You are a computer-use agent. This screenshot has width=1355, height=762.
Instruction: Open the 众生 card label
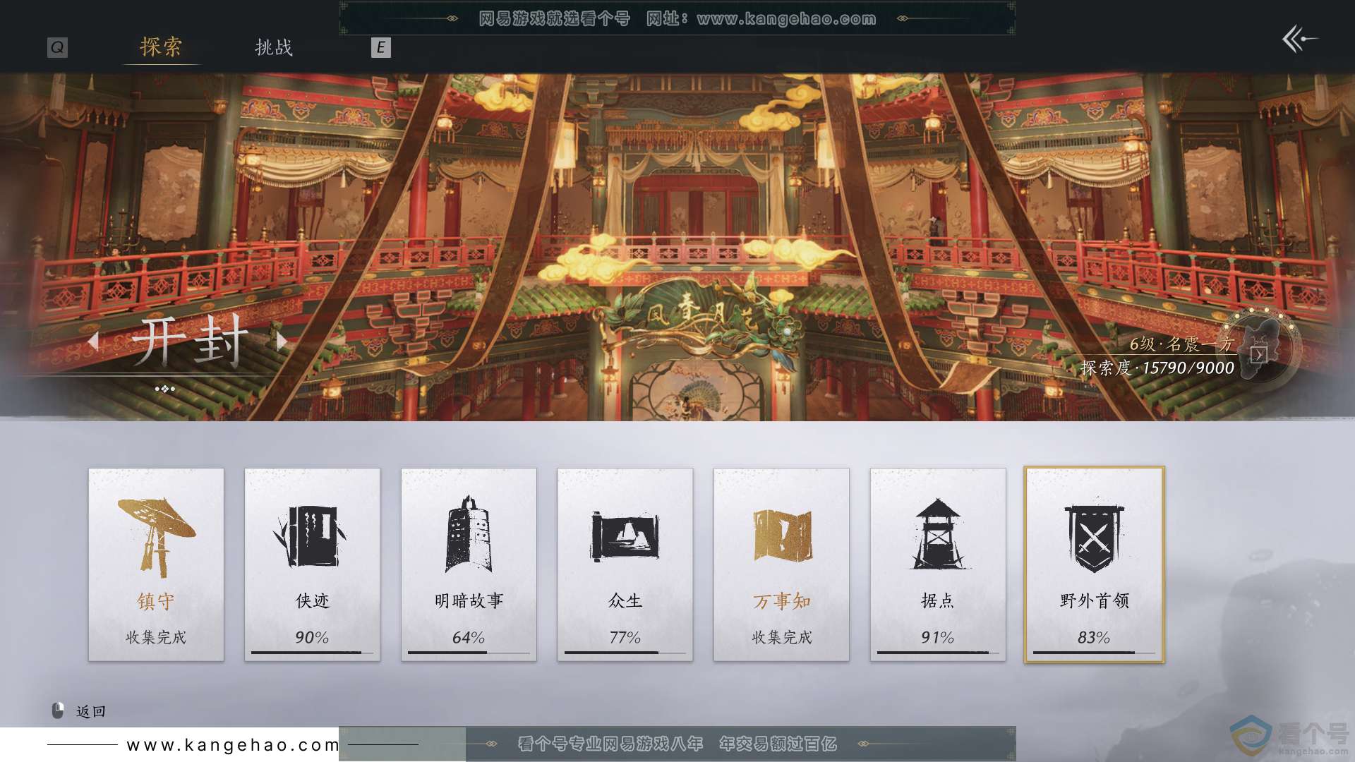tap(625, 600)
